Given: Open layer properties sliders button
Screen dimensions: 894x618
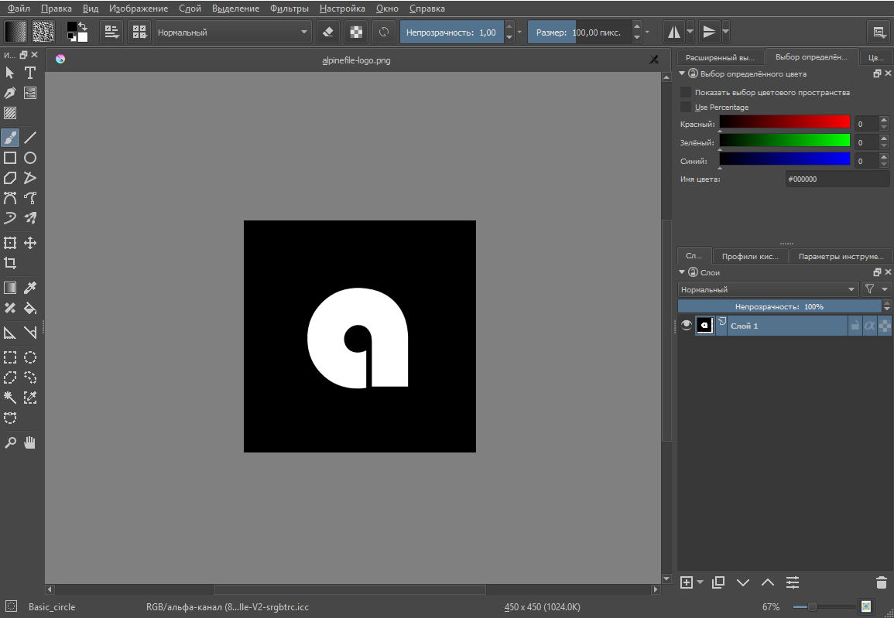Looking at the screenshot, I should [793, 582].
